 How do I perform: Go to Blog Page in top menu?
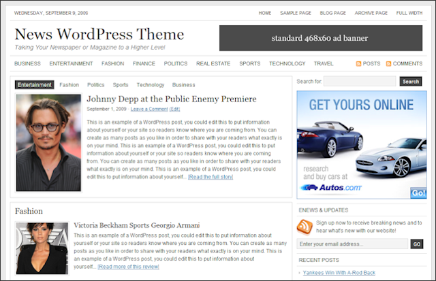[x=333, y=13]
